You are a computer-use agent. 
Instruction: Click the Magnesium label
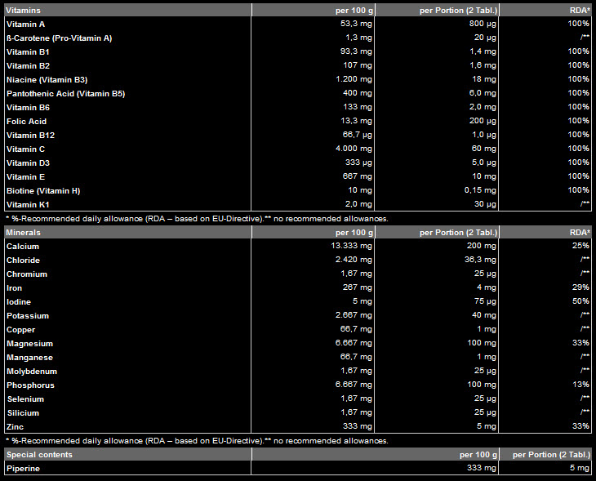click(29, 344)
